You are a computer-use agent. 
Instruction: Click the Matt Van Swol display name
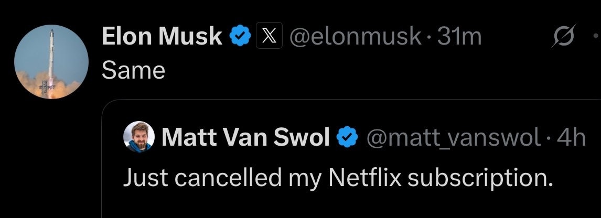pos(245,138)
